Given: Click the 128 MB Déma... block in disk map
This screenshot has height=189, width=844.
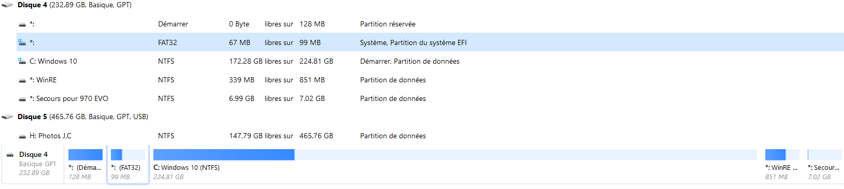Looking at the screenshot, I should (85, 165).
